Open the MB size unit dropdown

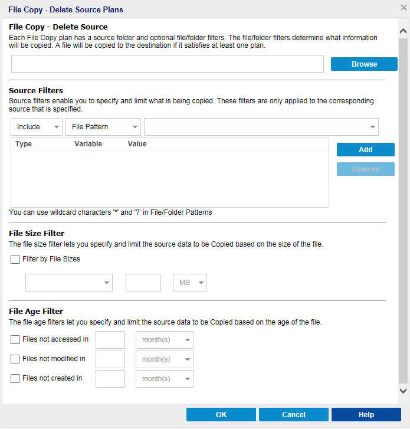point(189,283)
